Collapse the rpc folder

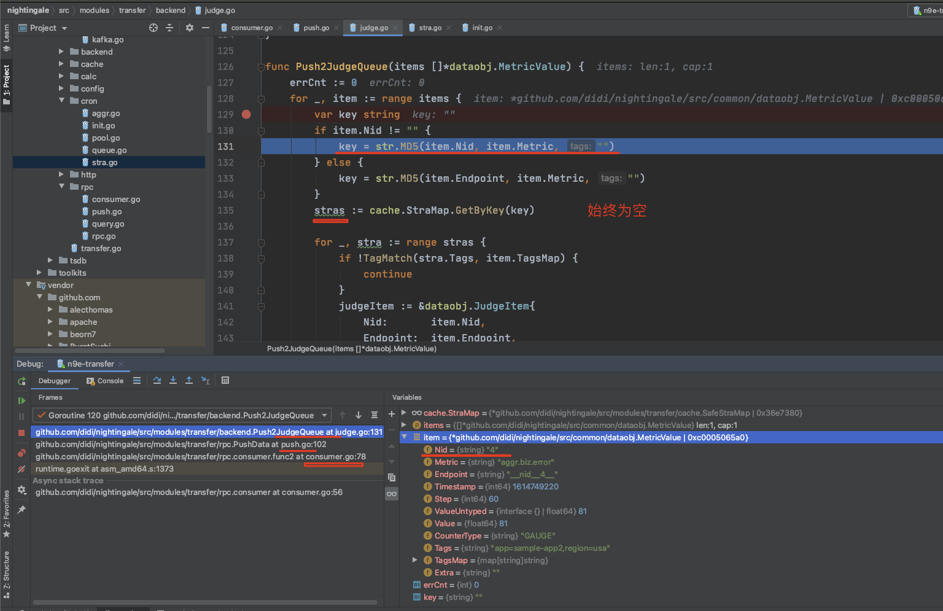[61, 187]
